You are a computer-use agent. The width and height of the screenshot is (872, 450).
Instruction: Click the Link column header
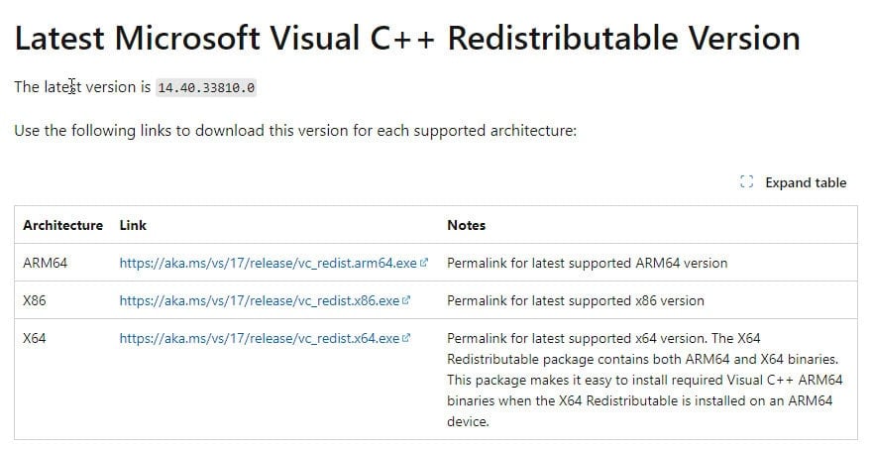[x=133, y=225]
